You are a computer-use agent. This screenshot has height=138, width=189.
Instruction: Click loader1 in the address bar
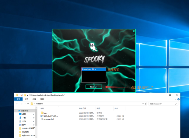coord(40,104)
